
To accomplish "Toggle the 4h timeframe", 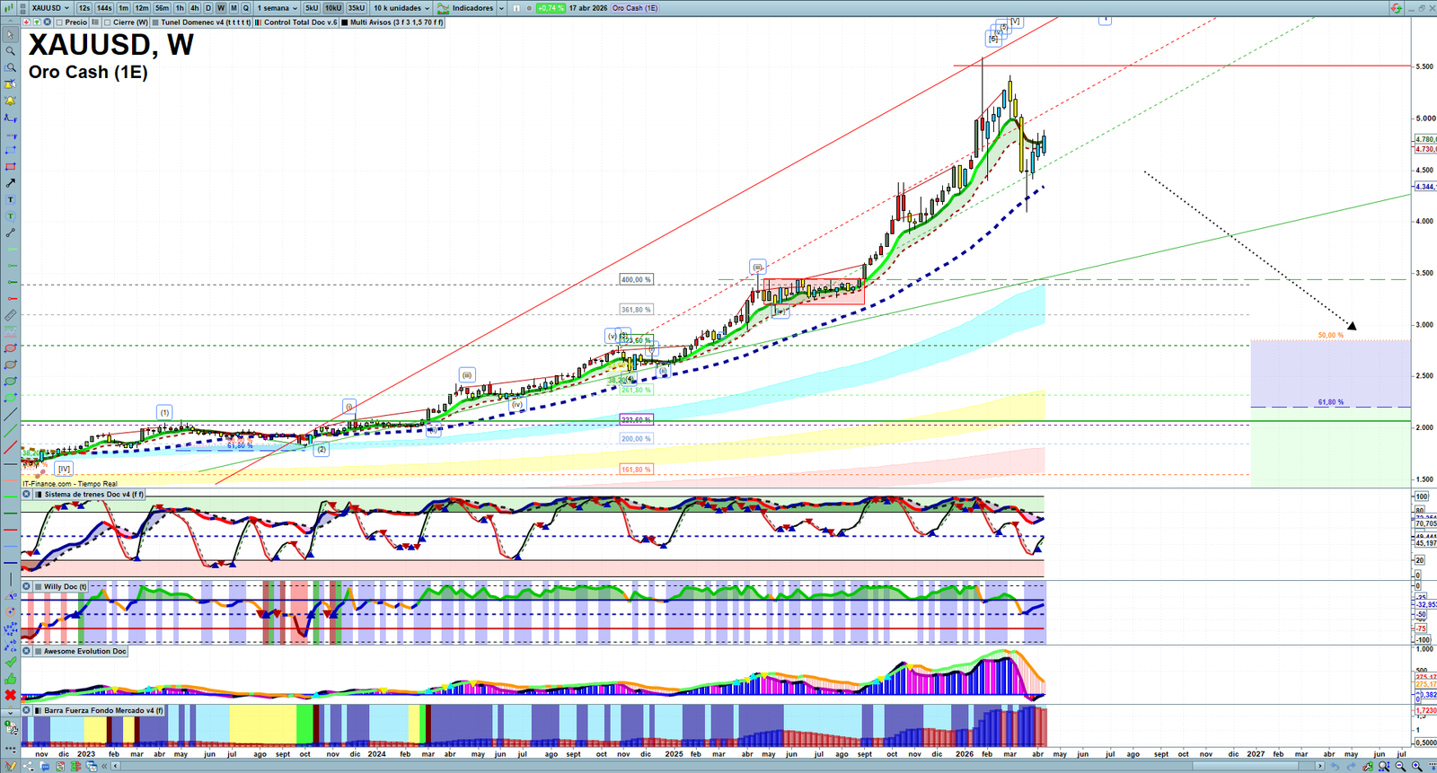I will click(194, 8).
